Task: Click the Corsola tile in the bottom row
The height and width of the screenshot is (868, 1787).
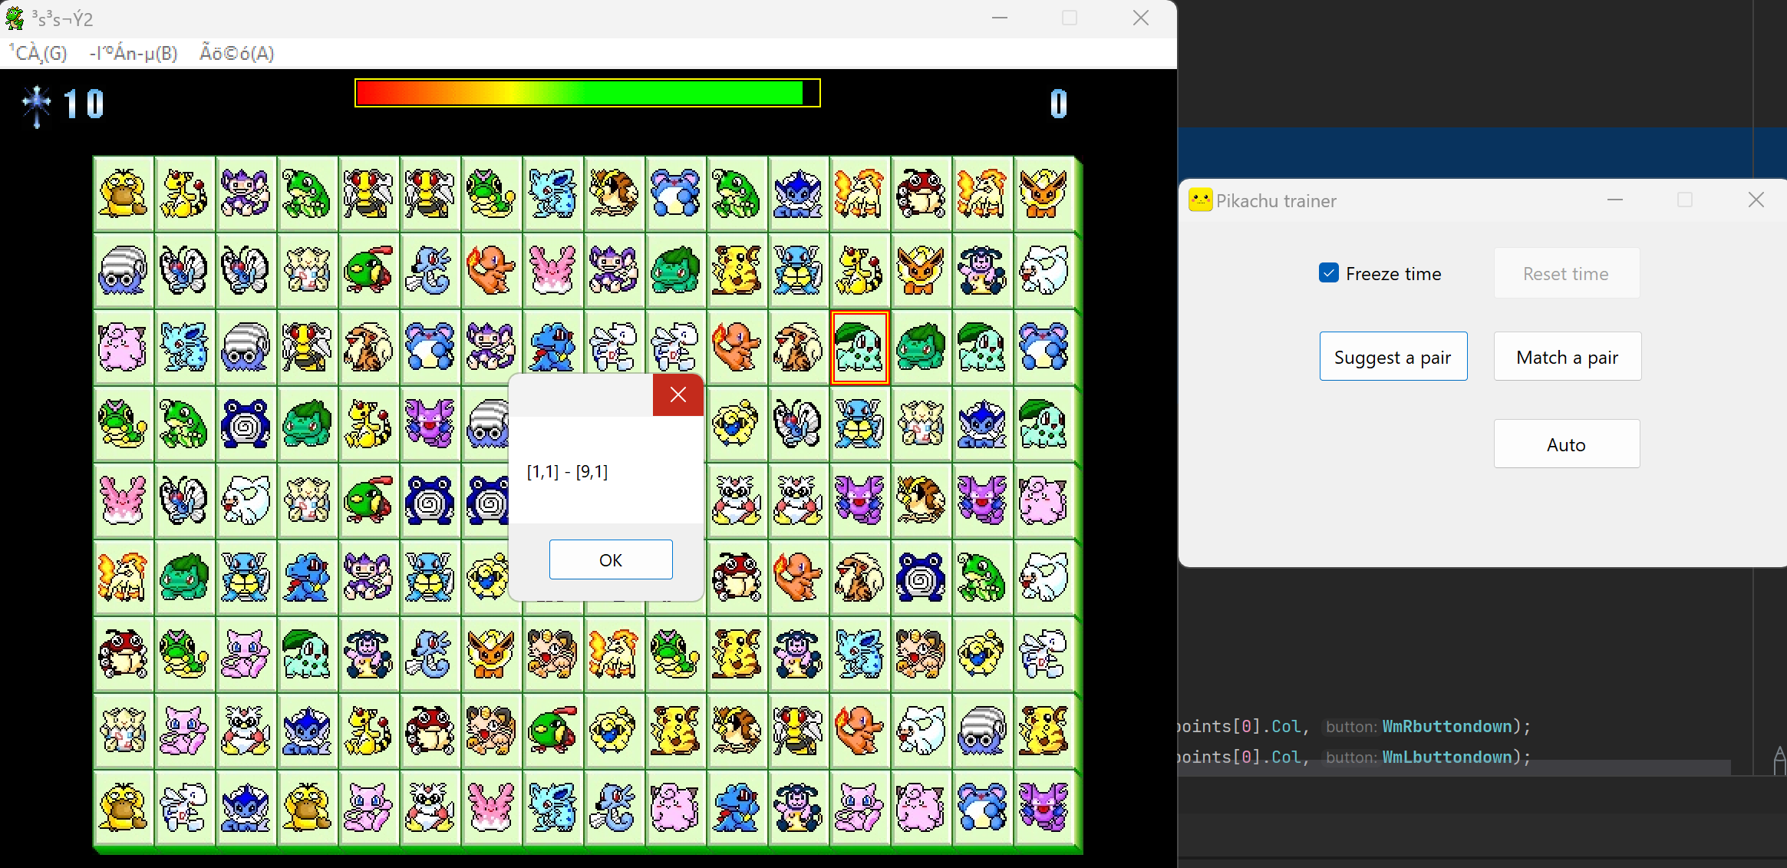Action: click(x=491, y=807)
